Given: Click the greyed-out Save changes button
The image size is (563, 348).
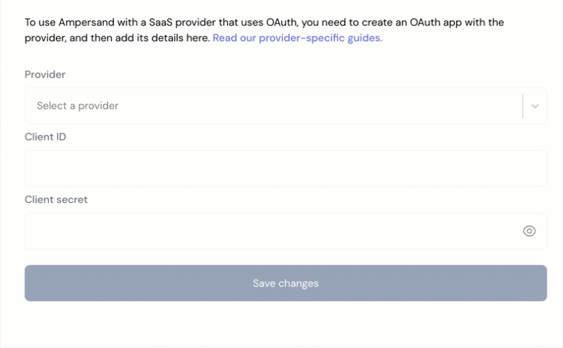Looking at the screenshot, I should (x=285, y=283).
